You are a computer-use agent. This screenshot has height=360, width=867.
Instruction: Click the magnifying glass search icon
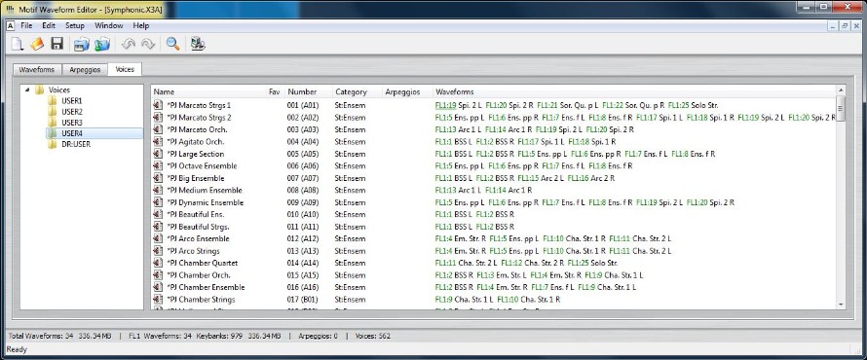point(173,44)
